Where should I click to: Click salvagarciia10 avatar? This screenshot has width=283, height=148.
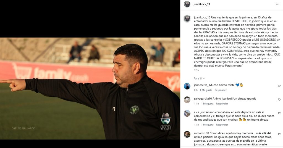pyautogui.click(x=187, y=100)
